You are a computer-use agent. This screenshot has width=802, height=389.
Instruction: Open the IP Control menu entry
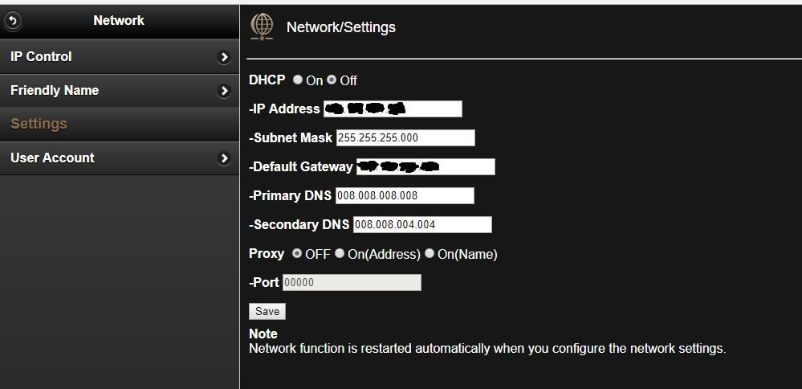[119, 57]
